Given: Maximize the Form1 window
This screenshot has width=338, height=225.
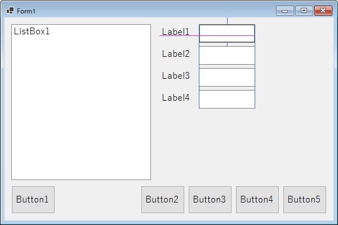Looking at the screenshot, I should pyautogui.click(x=304, y=11).
